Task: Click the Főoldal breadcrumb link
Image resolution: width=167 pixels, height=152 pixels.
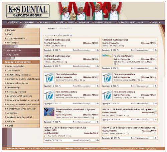Action: [51, 29]
